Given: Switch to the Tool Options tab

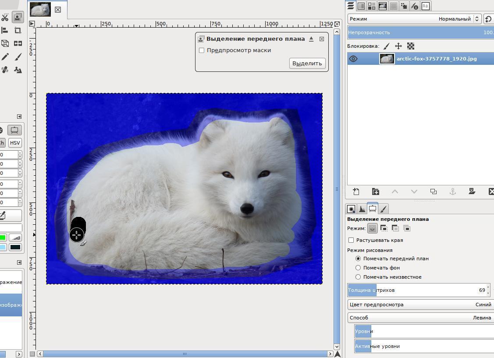Looking at the screenshot, I should pyautogui.click(x=372, y=209).
